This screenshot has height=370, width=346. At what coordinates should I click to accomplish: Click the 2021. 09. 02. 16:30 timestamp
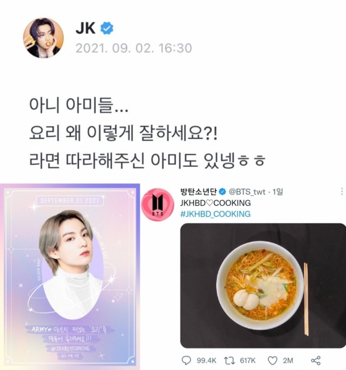coord(134,48)
